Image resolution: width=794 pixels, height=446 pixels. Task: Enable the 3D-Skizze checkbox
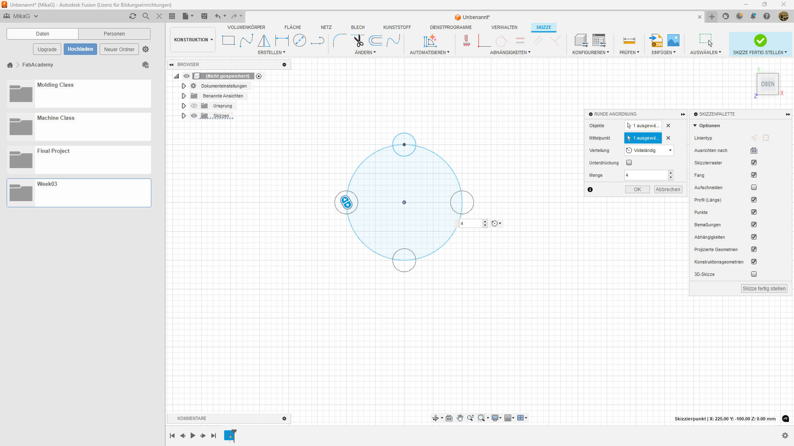coord(754,274)
